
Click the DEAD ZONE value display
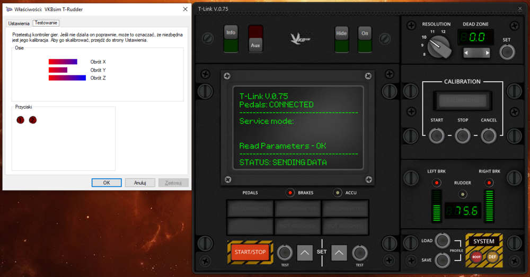coord(475,37)
